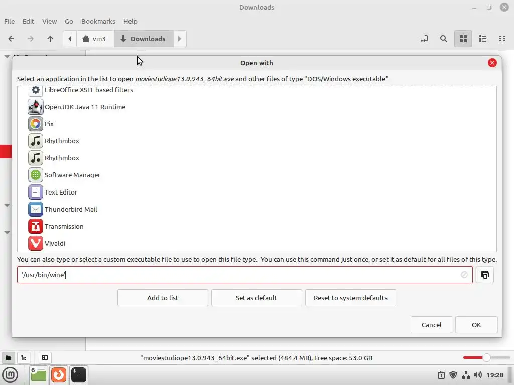Confirm with the OK button
Screen dimensions: 514x385
pos(476,325)
